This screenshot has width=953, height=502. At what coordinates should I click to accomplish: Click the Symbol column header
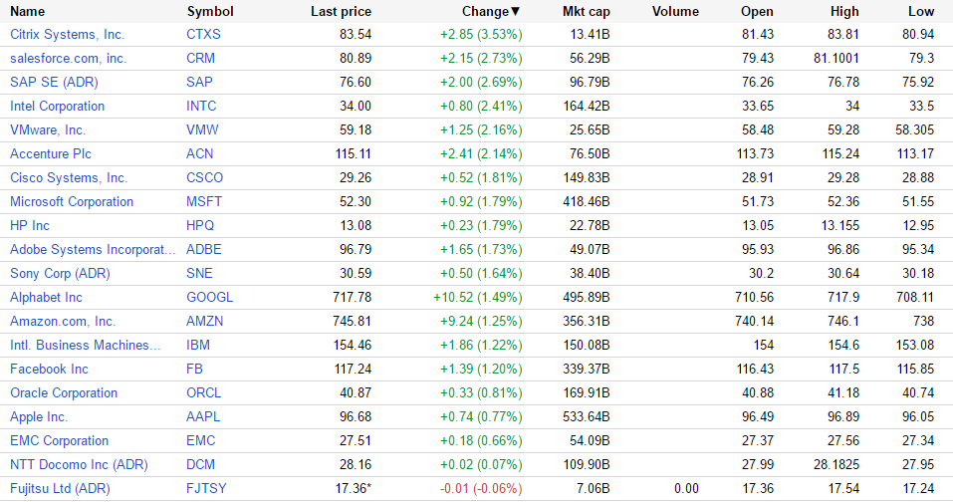pyautogui.click(x=210, y=12)
